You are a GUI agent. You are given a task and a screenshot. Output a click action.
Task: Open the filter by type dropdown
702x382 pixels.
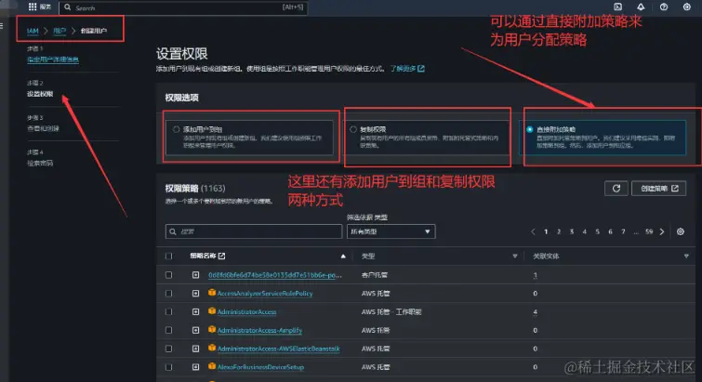(x=391, y=231)
